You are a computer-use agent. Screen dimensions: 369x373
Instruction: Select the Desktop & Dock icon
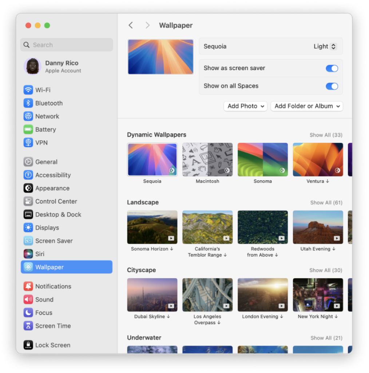28,214
